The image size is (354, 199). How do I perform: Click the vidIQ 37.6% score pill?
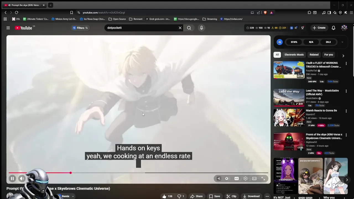coord(294,42)
